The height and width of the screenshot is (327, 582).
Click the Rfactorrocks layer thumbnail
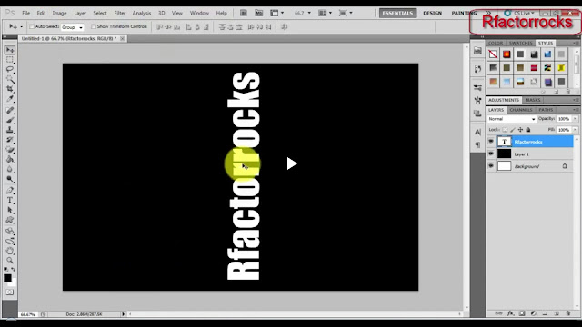[504, 142]
